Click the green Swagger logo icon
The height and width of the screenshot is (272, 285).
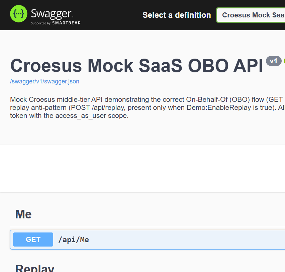(x=18, y=14)
